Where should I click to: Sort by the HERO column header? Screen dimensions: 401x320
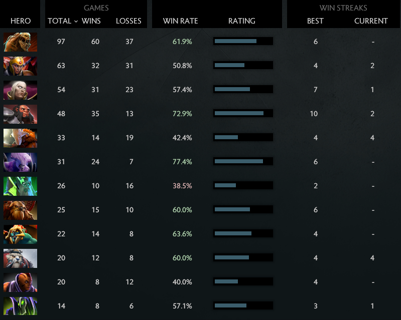pyautogui.click(x=21, y=21)
